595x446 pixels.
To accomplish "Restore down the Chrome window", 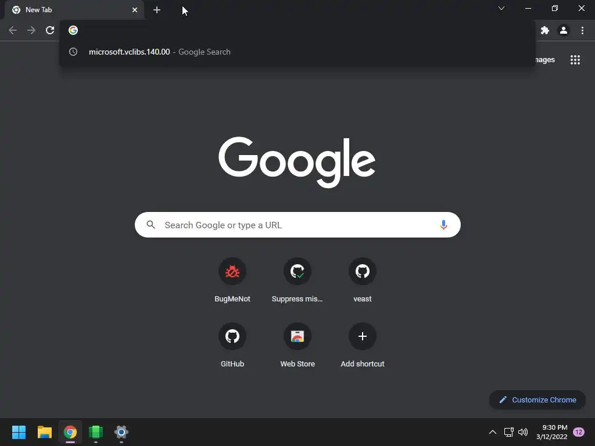I will 555,8.
